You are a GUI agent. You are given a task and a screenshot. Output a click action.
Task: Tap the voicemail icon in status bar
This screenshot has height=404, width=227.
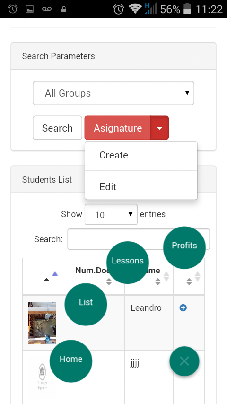pyautogui.click(x=47, y=9)
